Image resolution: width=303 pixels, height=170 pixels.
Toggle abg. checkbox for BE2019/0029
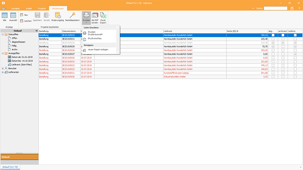(x=273, y=46)
